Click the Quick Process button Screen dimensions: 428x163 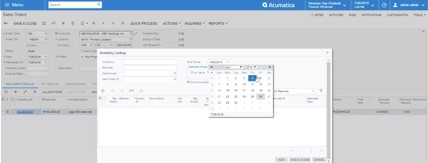point(144,23)
